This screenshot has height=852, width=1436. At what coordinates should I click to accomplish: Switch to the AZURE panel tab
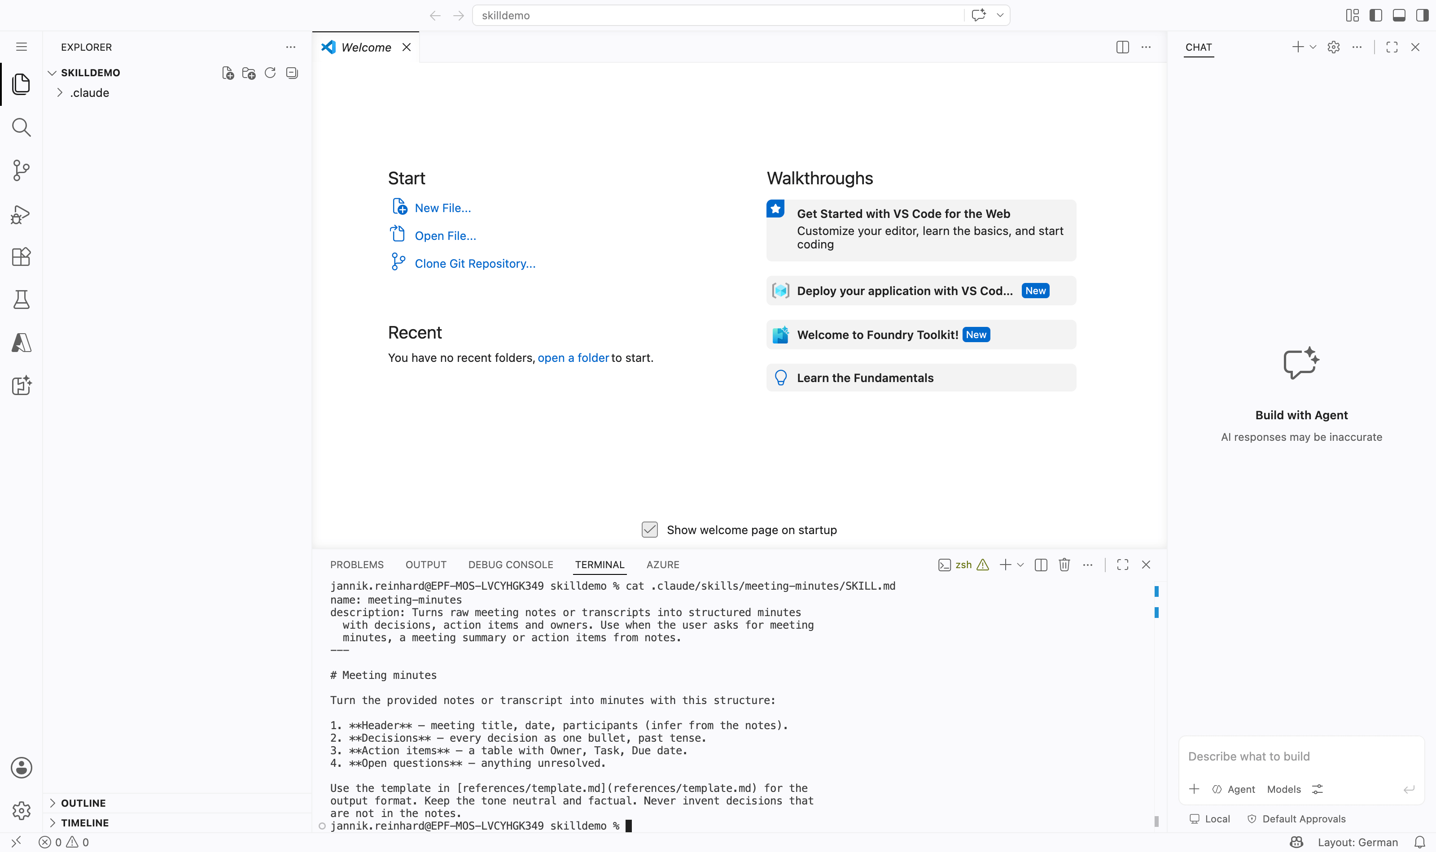tap(663, 565)
